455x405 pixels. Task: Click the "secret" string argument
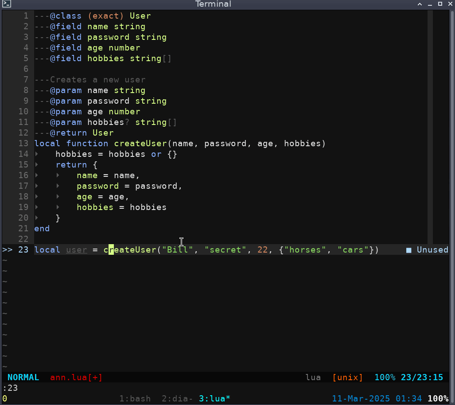pyautogui.click(x=225, y=249)
